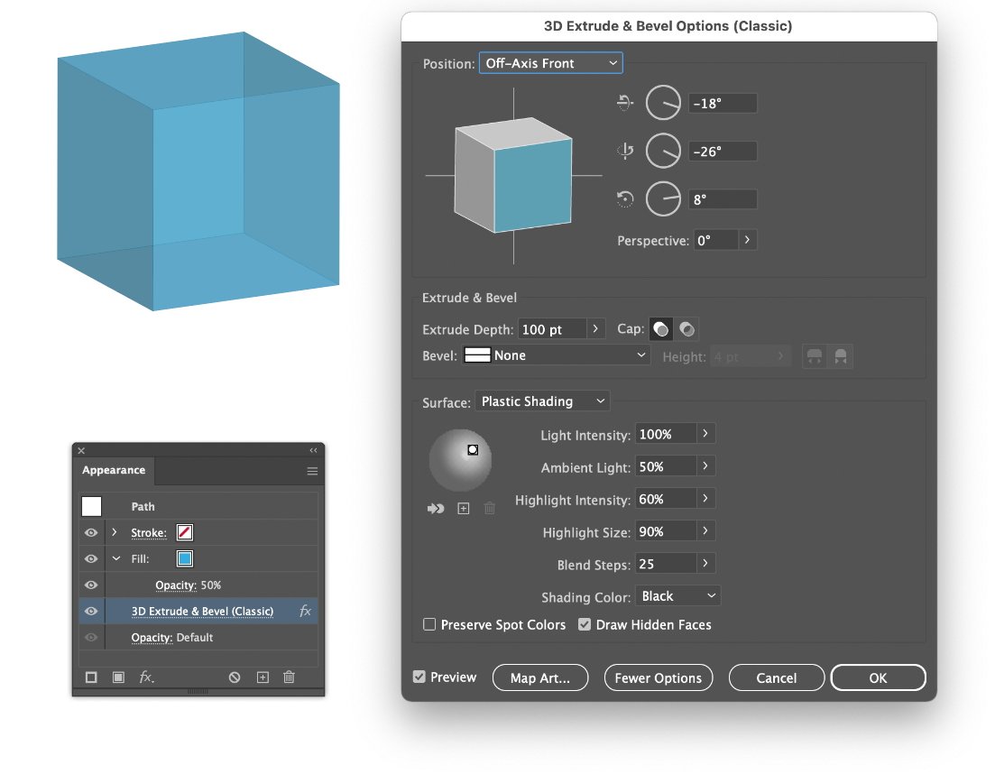Hide the Fill attribute with its eye toggle
This screenshot has height=774, width=995.
click(x=89, y=558)
